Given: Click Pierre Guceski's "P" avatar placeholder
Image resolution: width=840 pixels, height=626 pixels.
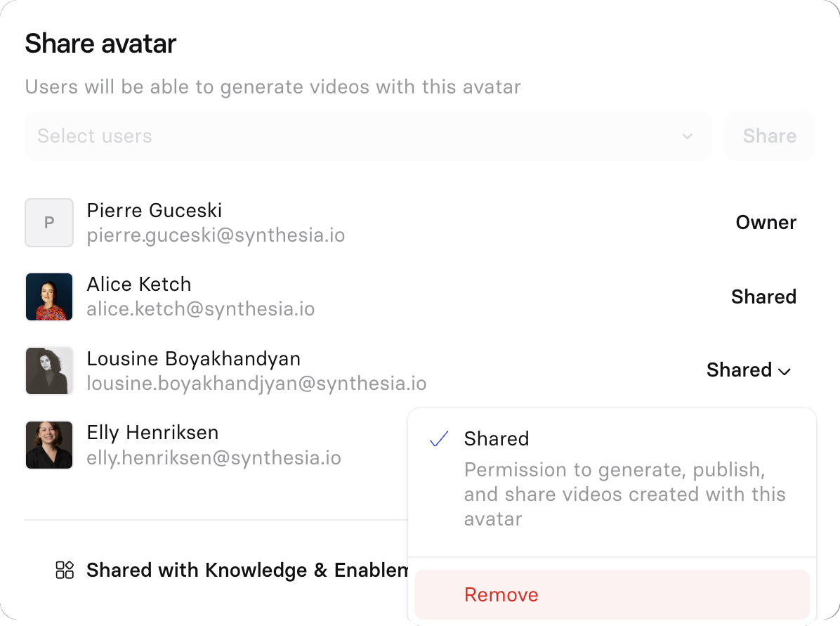Looking at the screenshot, I should 48,223.
